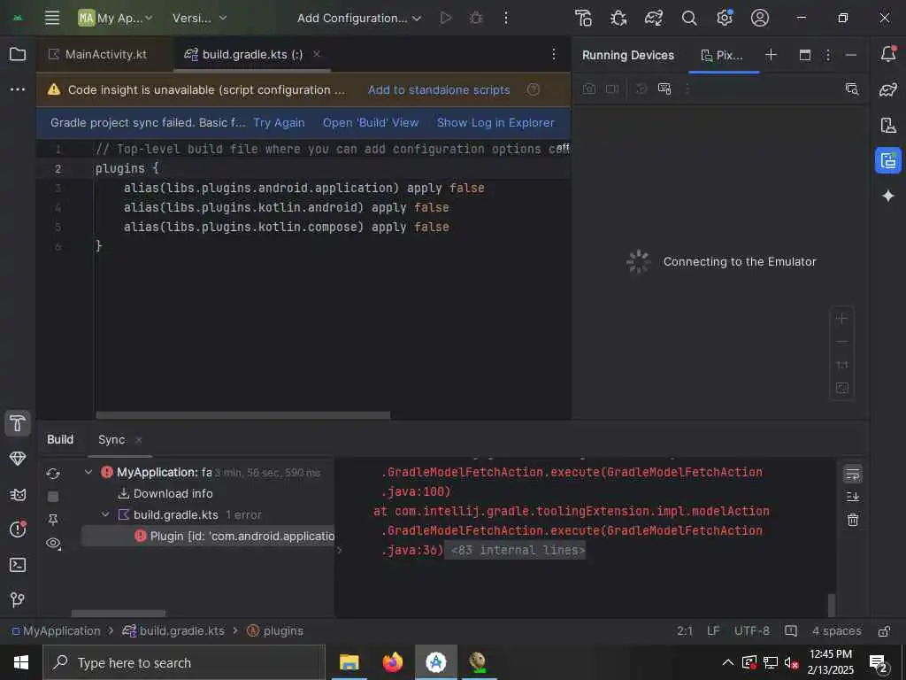
Task: Open Firefox from the taskbar
Action: click(392, 662)
